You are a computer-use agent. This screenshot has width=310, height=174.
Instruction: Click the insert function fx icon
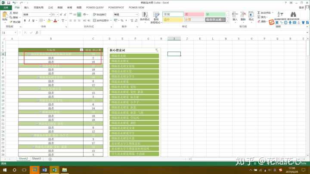click(x=37, y=33)
